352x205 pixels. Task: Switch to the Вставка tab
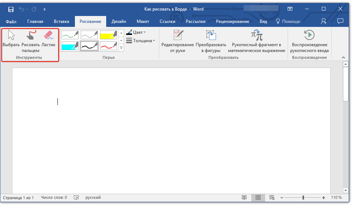pyautogui.click(x=61, y=21)
